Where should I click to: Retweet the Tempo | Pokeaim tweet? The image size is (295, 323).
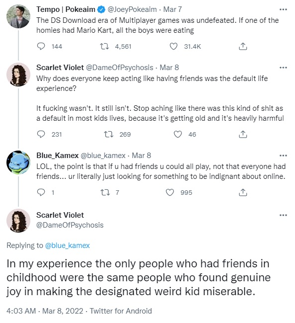(104, 46)
